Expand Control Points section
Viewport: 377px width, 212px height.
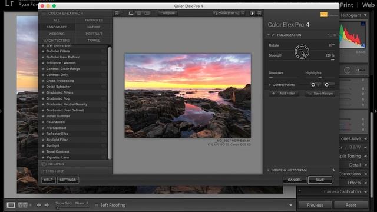pyautogui.click(x=270, y=85)
